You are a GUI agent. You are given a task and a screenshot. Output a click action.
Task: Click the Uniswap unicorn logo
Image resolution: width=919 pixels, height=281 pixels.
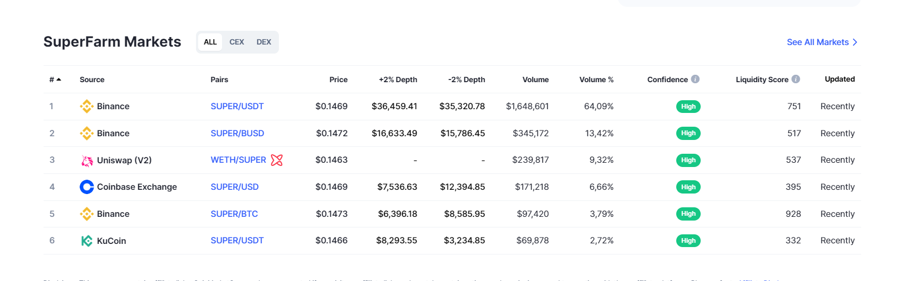pyautogui.click(x=87, y=161)
